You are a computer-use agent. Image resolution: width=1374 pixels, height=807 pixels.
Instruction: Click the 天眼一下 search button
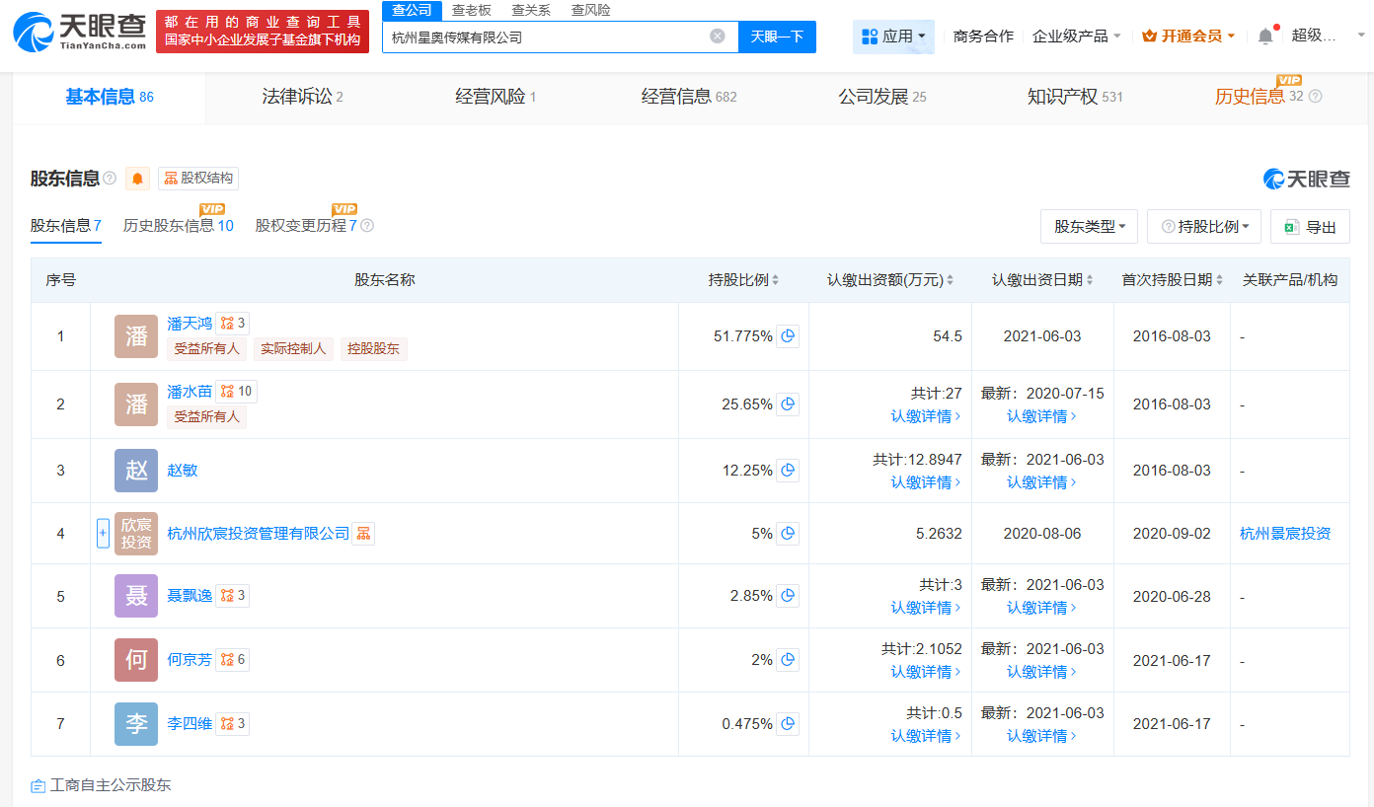(x=776, y=36)
